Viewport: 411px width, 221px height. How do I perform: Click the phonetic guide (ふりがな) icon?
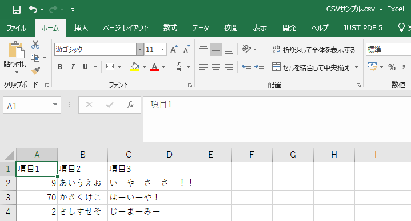click(179, 67)
